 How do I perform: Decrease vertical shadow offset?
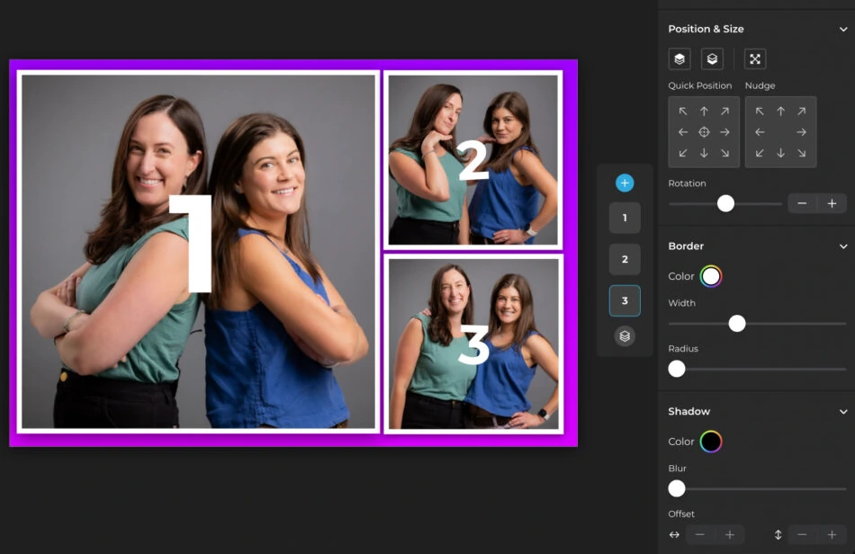(802, 535)
